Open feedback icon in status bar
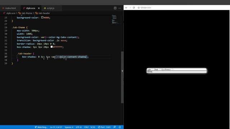The width and height of the screenshot is (230, 129). tap(115, 127)
